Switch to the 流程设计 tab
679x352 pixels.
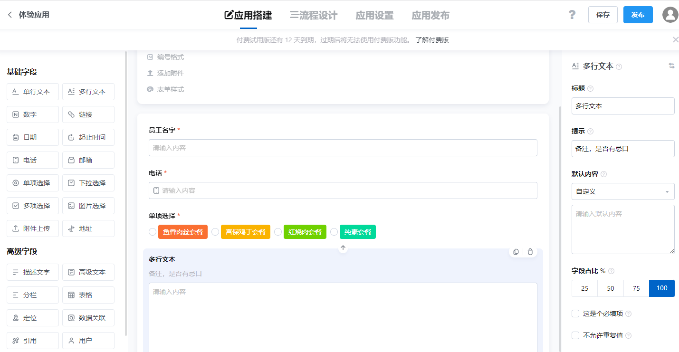coord(314,15)
